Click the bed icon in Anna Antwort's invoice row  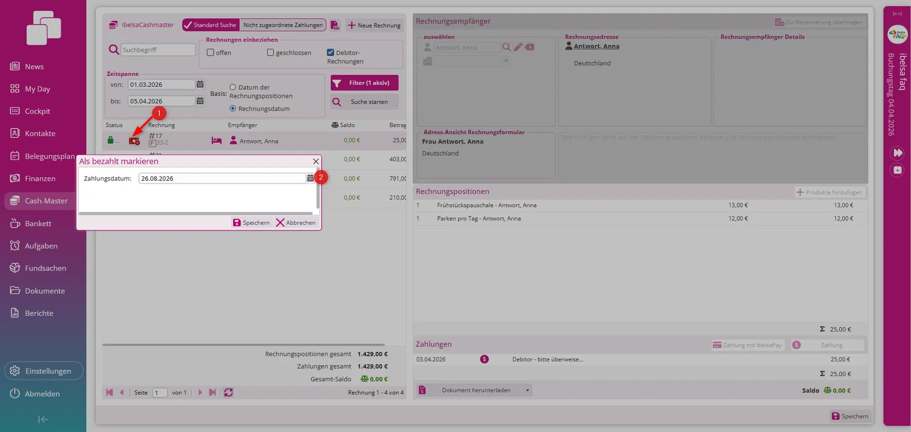(x=216, y=141)
